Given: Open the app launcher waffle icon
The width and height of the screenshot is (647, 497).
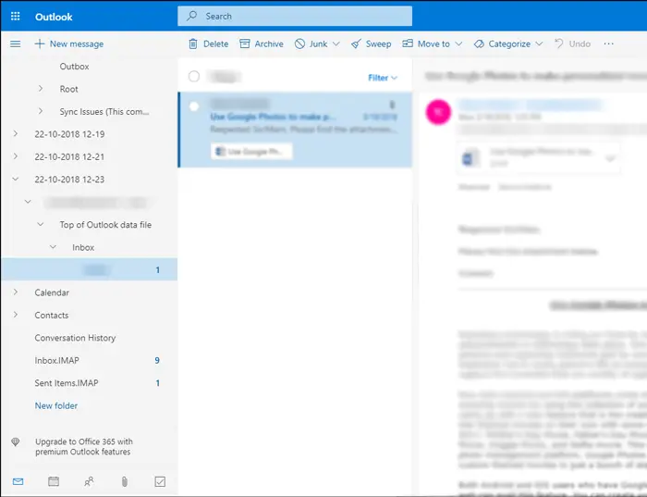Looking at the screenshot, I should [15, 17].
